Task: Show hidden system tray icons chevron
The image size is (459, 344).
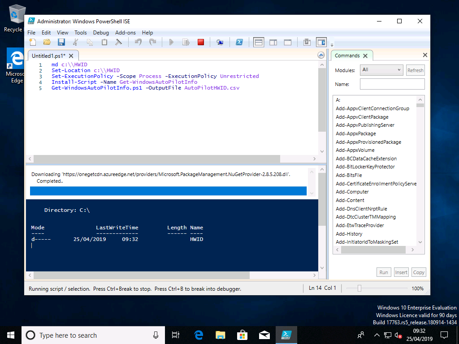Action: tap(377, 335)
